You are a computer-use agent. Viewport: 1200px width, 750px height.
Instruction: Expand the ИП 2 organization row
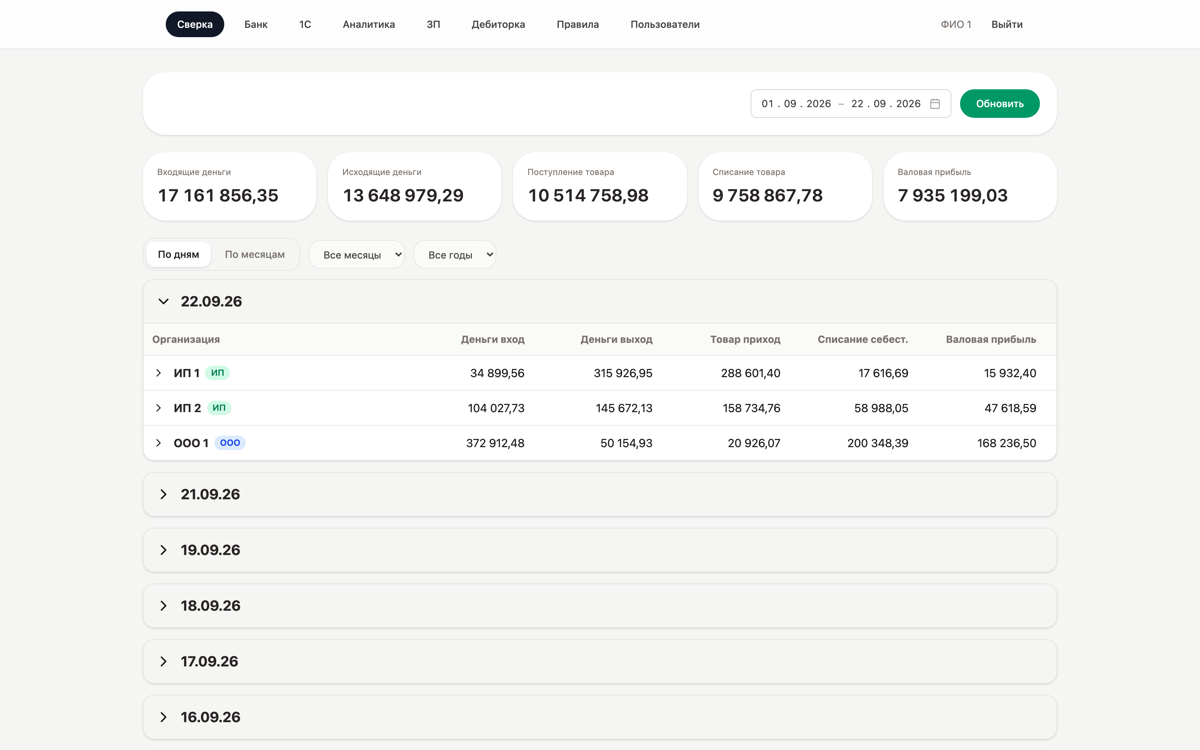pyautogui.click(x=159, y=408)
